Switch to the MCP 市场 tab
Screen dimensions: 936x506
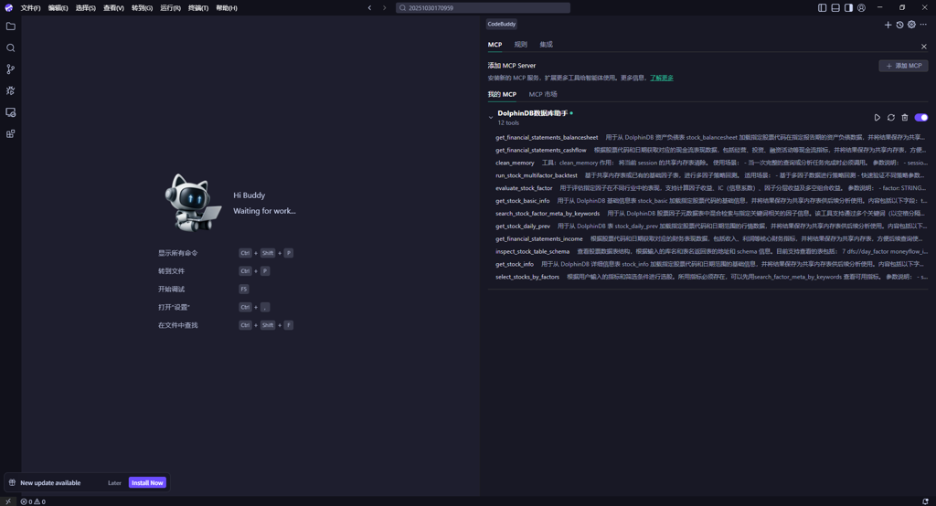[543, 94]
